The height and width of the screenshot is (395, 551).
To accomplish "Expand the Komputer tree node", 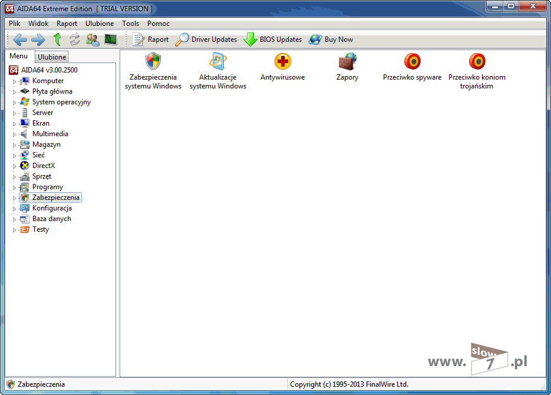I will click(14, 81).
